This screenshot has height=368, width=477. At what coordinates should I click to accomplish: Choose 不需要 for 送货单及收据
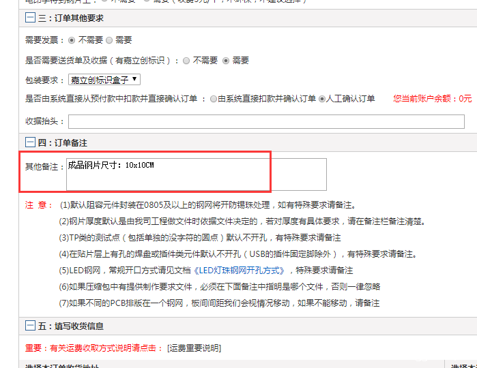click(x=186, y=60)
